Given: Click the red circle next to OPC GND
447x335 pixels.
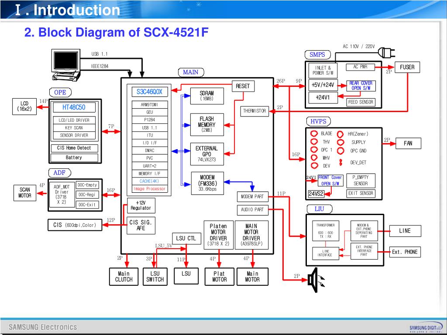Looking at the screenshot, I should 340,150.
